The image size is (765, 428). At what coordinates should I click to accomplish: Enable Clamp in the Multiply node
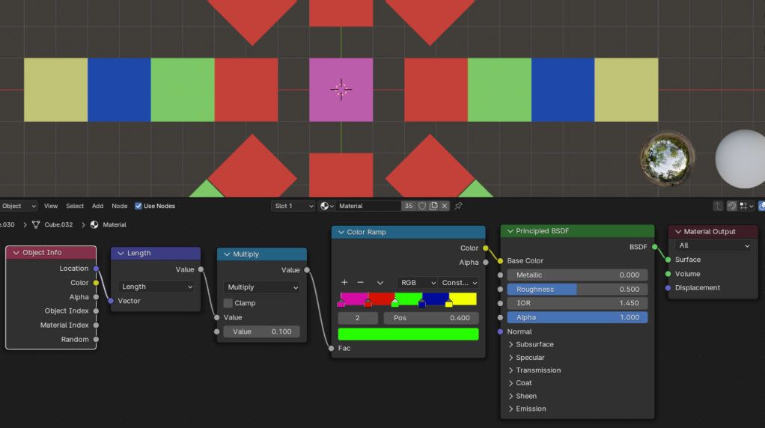tap(228, 303)
